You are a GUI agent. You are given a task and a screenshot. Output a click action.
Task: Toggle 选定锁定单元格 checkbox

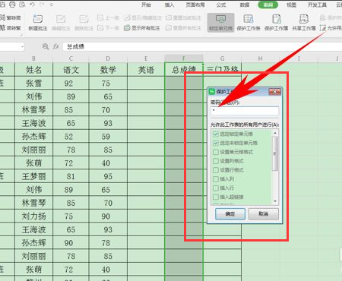click(x=216, y=134)
